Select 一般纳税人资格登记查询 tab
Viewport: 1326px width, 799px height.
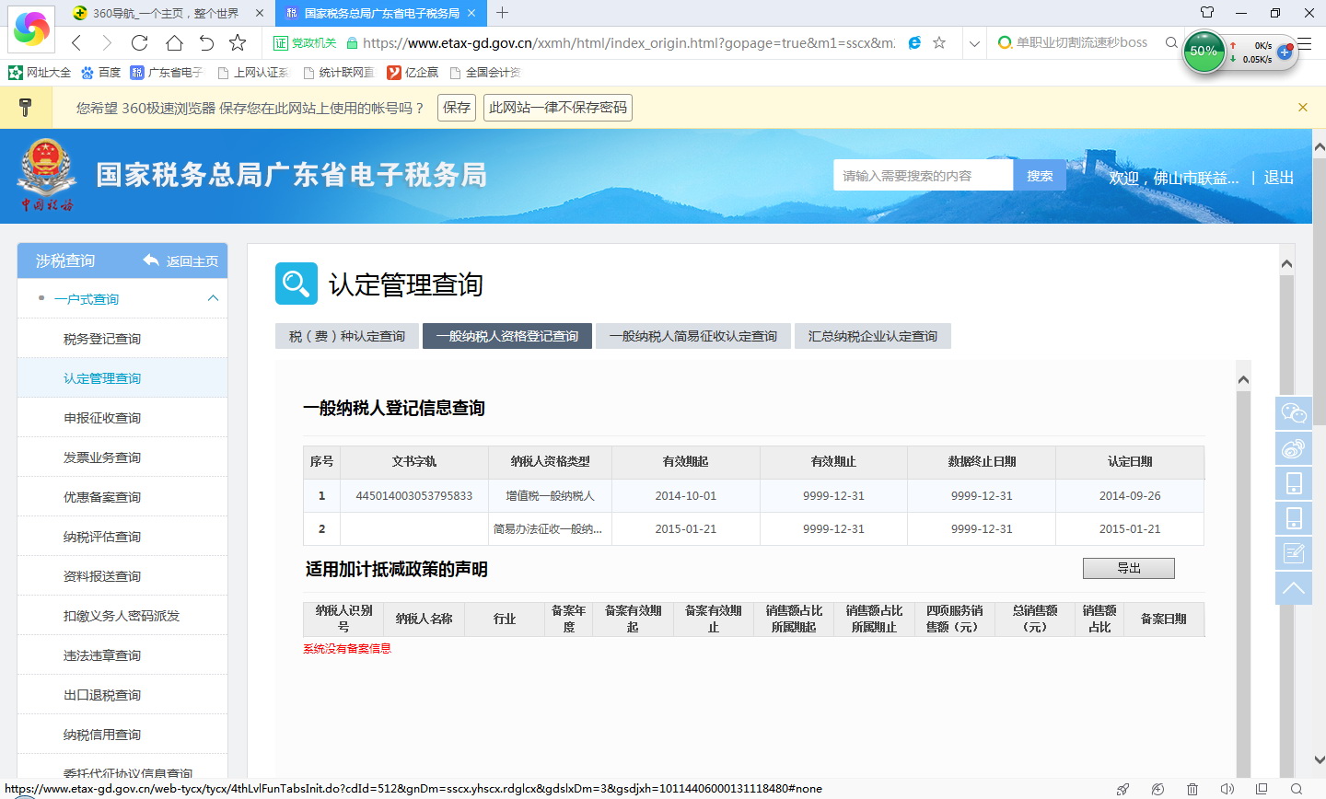tap(507, 336)
